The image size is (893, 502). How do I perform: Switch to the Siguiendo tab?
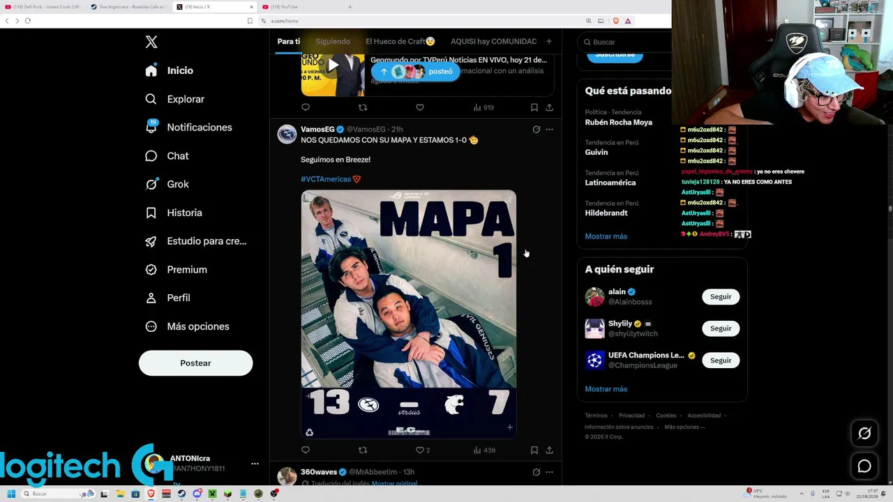pyautogui.click(x=333, y=42)
